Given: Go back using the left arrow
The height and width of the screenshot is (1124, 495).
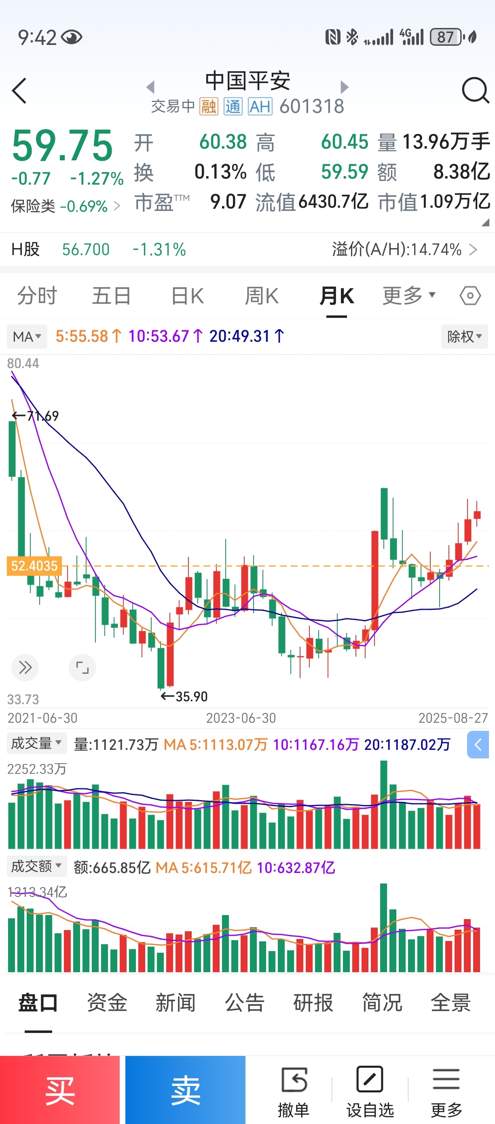Looking at the screenshot, I should point(19,91).
